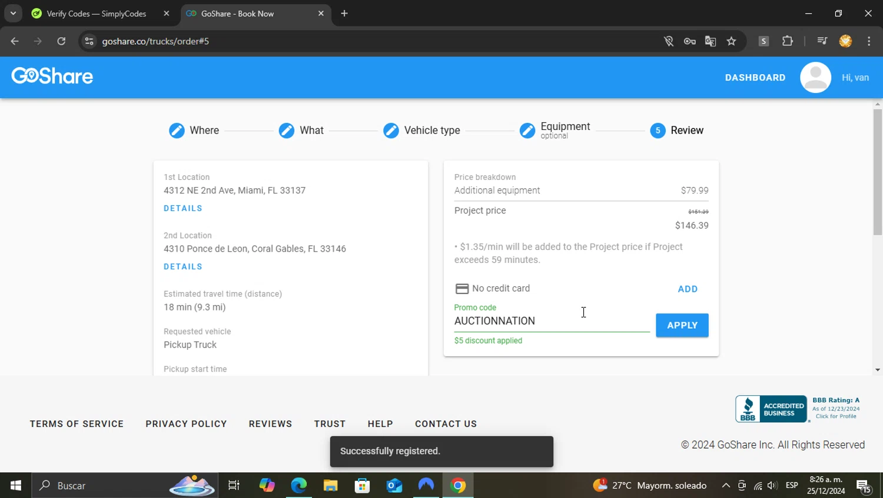Screen dimensions: 883x498
Task: Click the page scrollbar down arrow
Action: [x=878, y=370]
